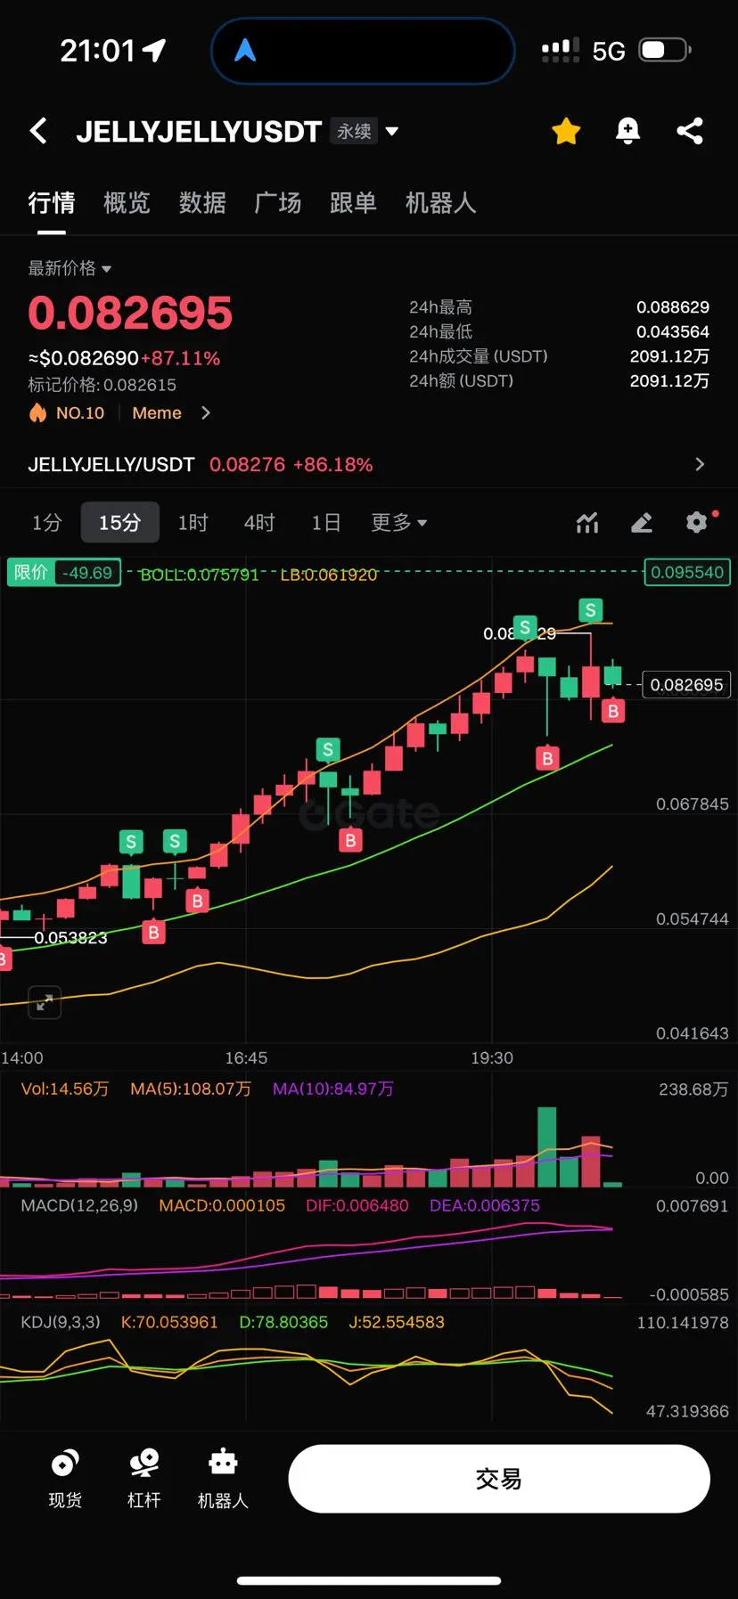Select the drawing pencil tool icon
Screen dimensions: 738x1599
[642, 523]
